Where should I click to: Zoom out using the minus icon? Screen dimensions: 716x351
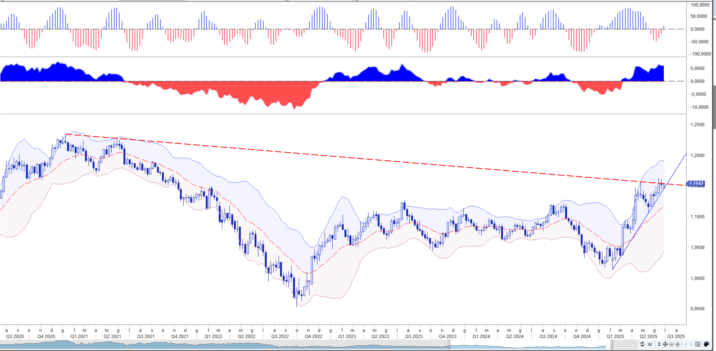coord(671,344)
